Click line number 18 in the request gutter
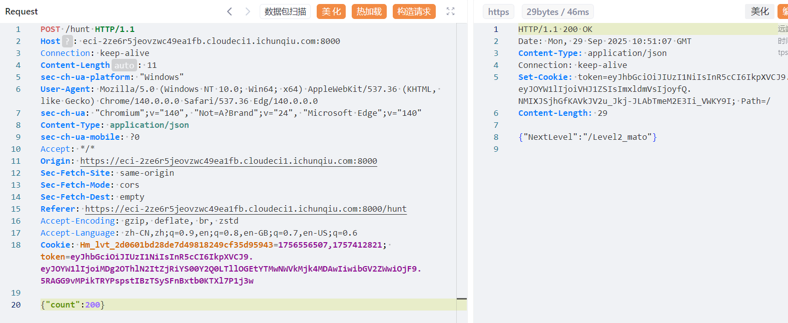The image size is (788, 323). click(x=16, y=245)
